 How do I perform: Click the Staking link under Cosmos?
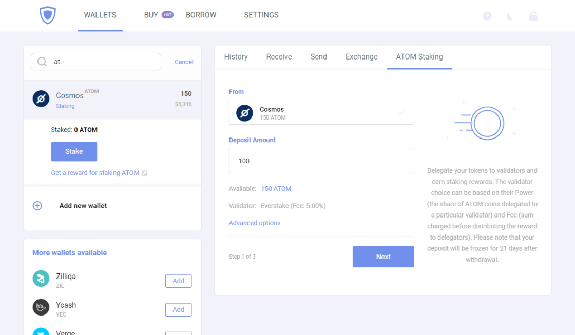click(x=65, y=106)
